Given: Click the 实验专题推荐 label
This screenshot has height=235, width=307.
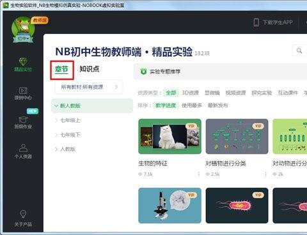Looking at the screenshot, I should [x=165, y=72].
